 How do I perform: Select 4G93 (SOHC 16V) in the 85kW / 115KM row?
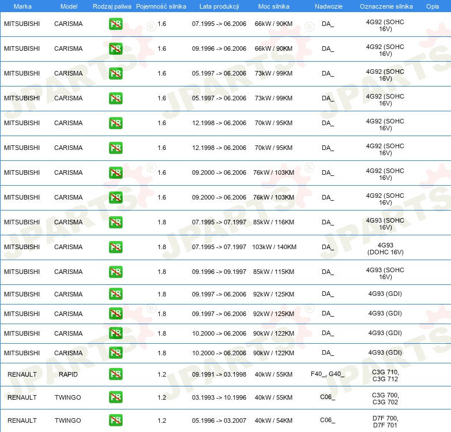click(x=385, y=273)
